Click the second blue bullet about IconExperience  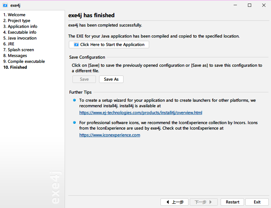click(74, 122)
